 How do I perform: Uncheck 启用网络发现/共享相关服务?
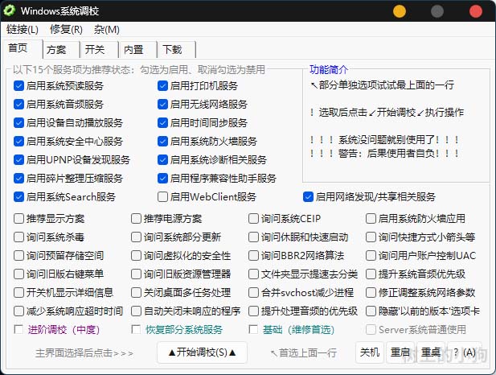[x=308, y=196]
